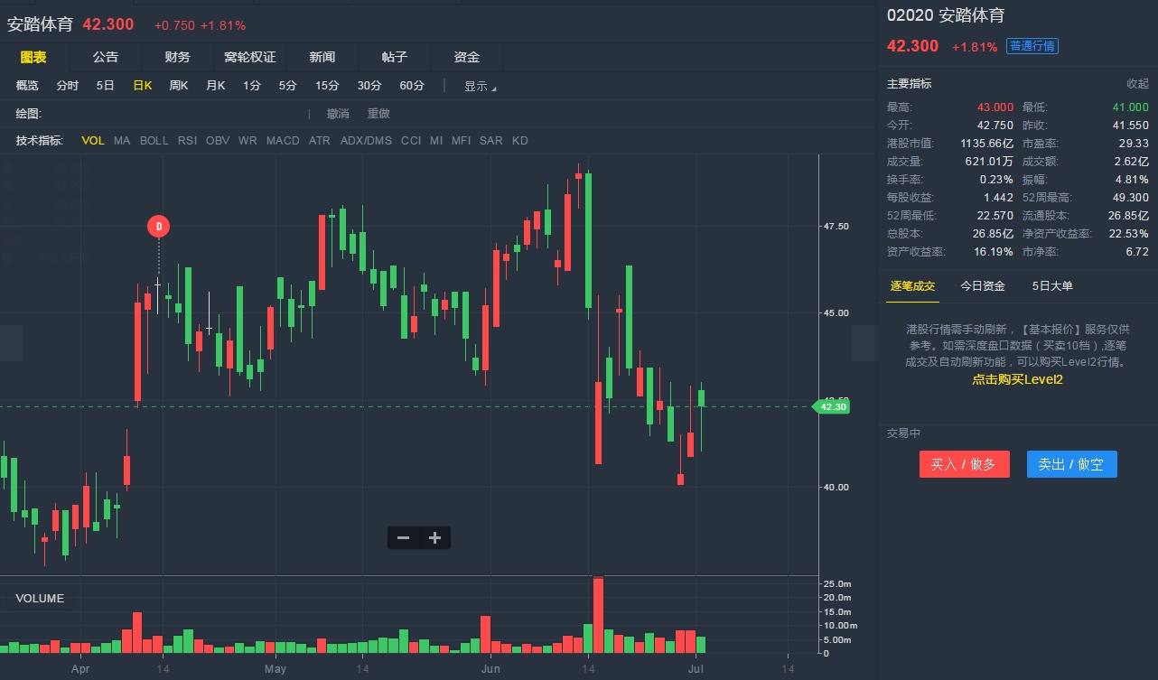
Task: Enable the ATR indicator
Action: [x=320, y=141]
